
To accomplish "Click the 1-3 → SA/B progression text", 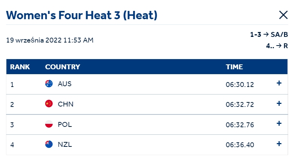I will tap(269, 35).
